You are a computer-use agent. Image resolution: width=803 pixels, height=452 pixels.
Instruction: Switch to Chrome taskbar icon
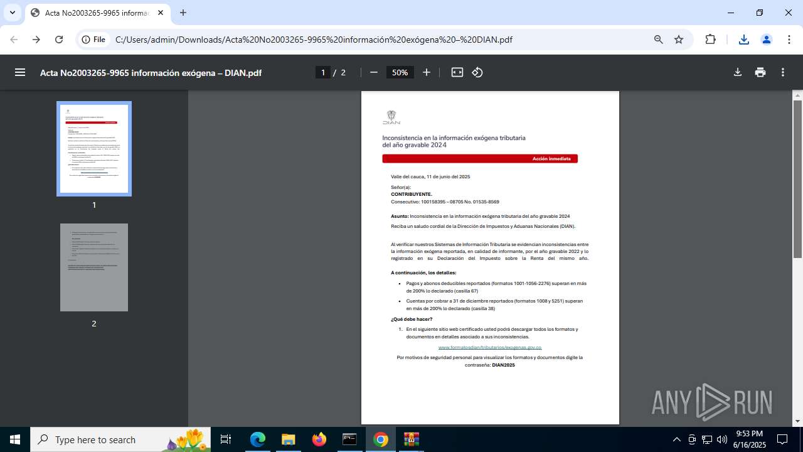pyautogui.click(x=381, y=439)
